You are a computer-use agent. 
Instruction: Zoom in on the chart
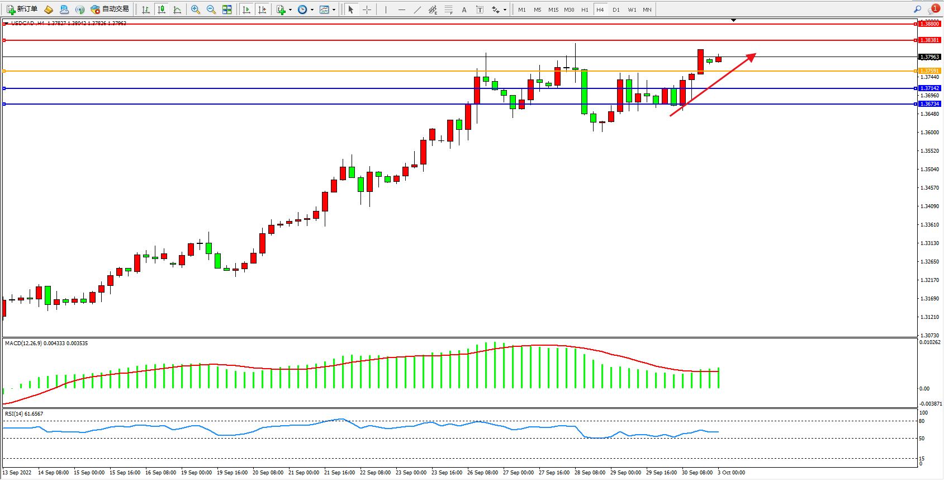[196, 10]
